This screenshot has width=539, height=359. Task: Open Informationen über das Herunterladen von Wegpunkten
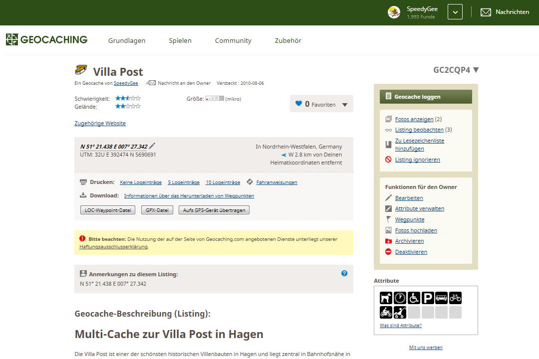click(189, 196)
